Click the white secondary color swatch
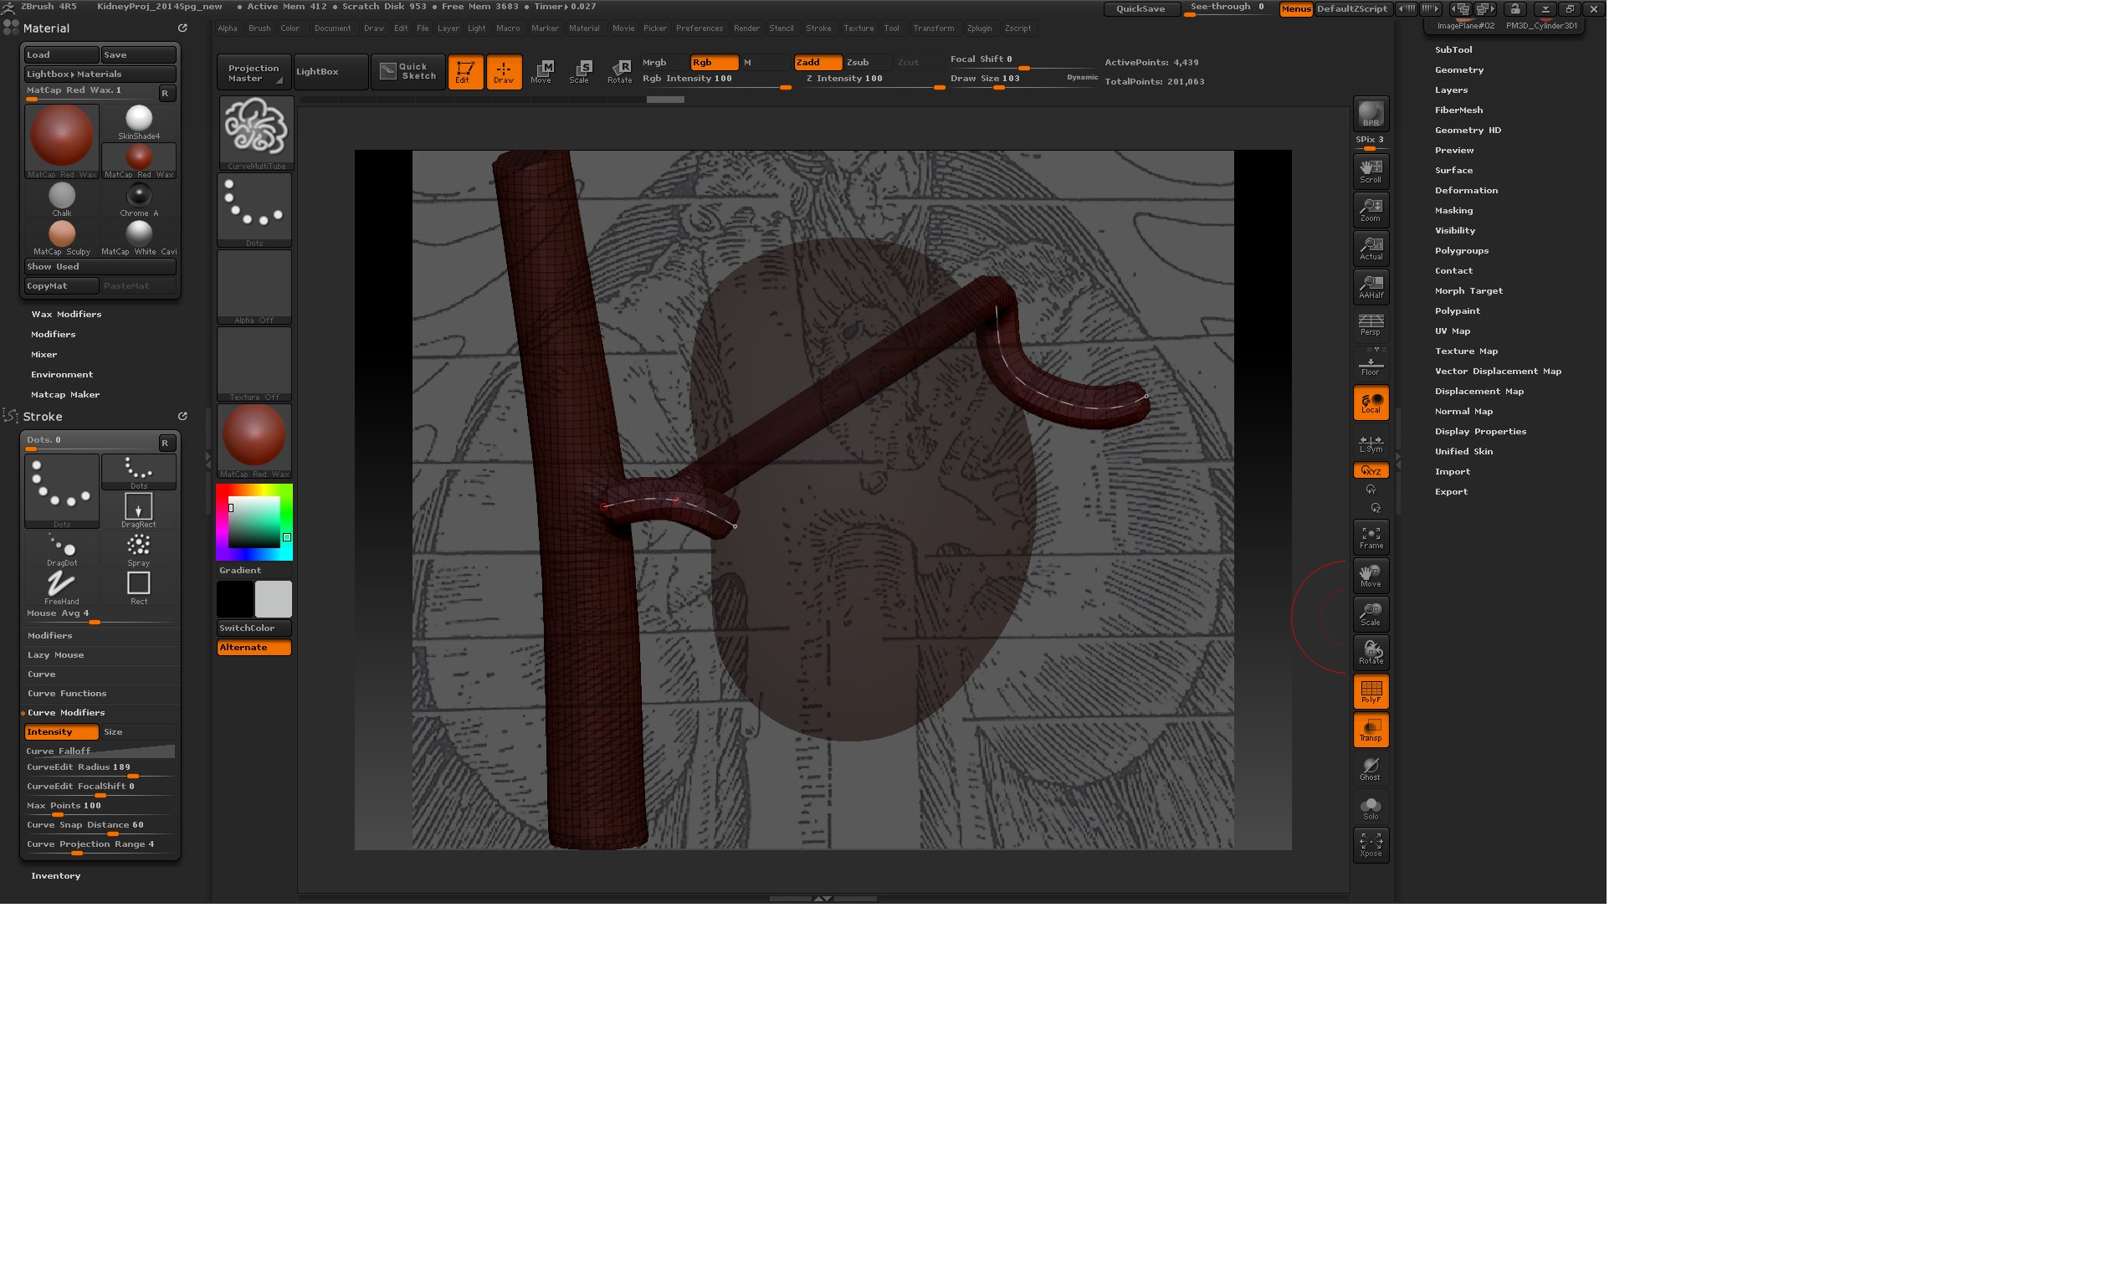Viewport: 2127px width, 1282px height. [273, 598]
